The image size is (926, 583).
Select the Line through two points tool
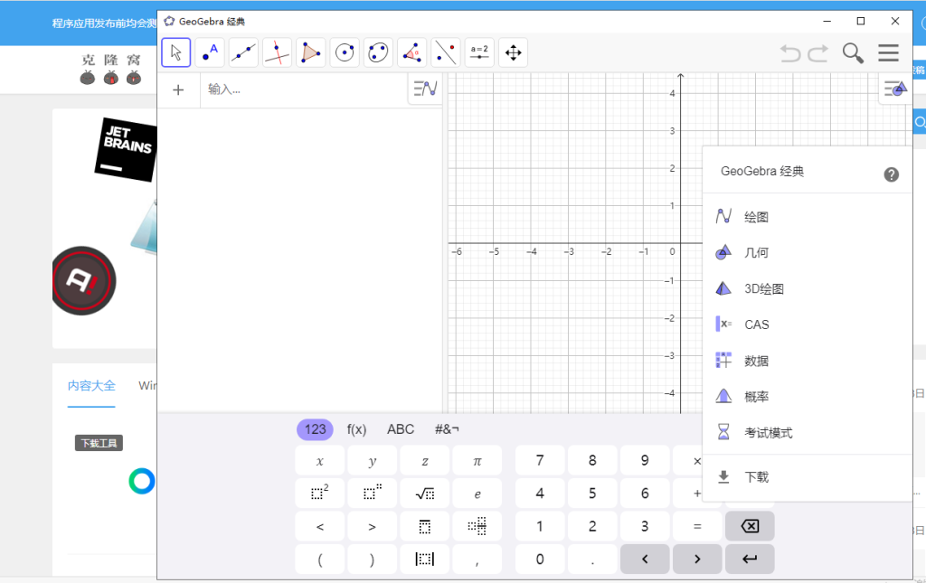pos(243,52)
